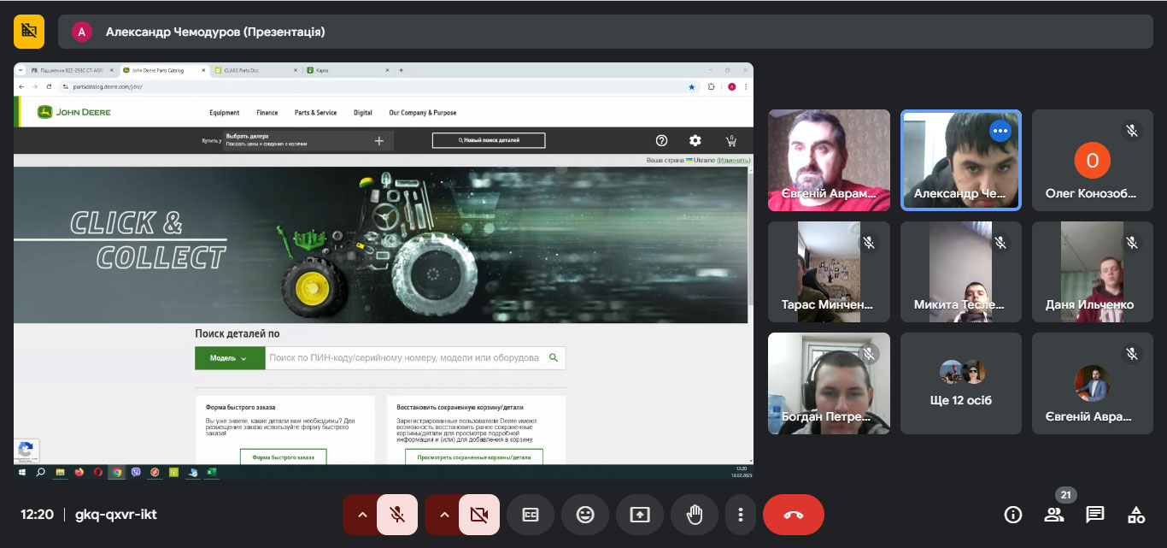
Task: Raise hand in the meeting
Action: [x=695, y=515]
